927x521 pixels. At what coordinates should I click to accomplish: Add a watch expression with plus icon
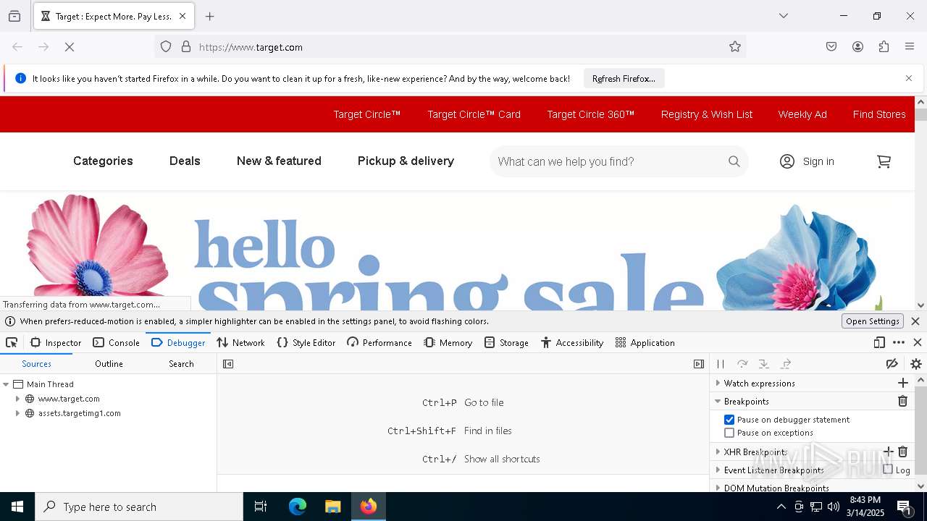tap(903, 383)
